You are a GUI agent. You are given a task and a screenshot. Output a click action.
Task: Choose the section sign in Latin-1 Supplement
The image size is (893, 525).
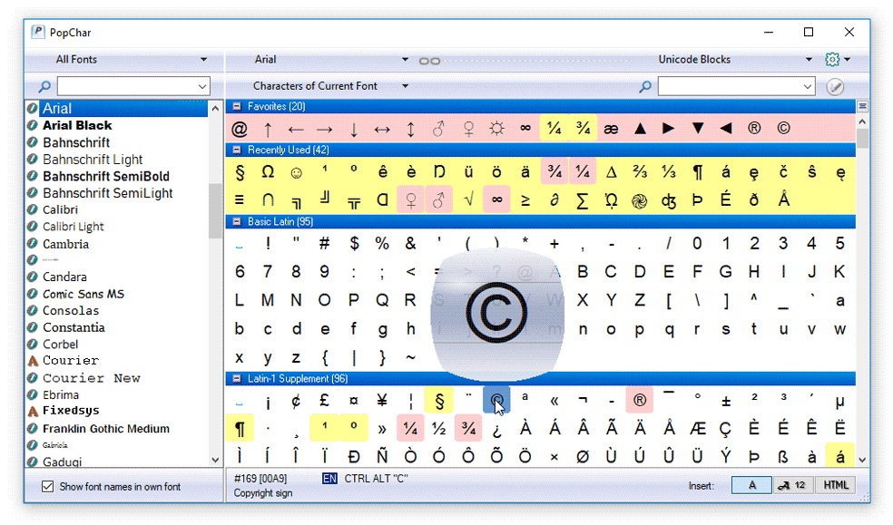coord(438,401)
